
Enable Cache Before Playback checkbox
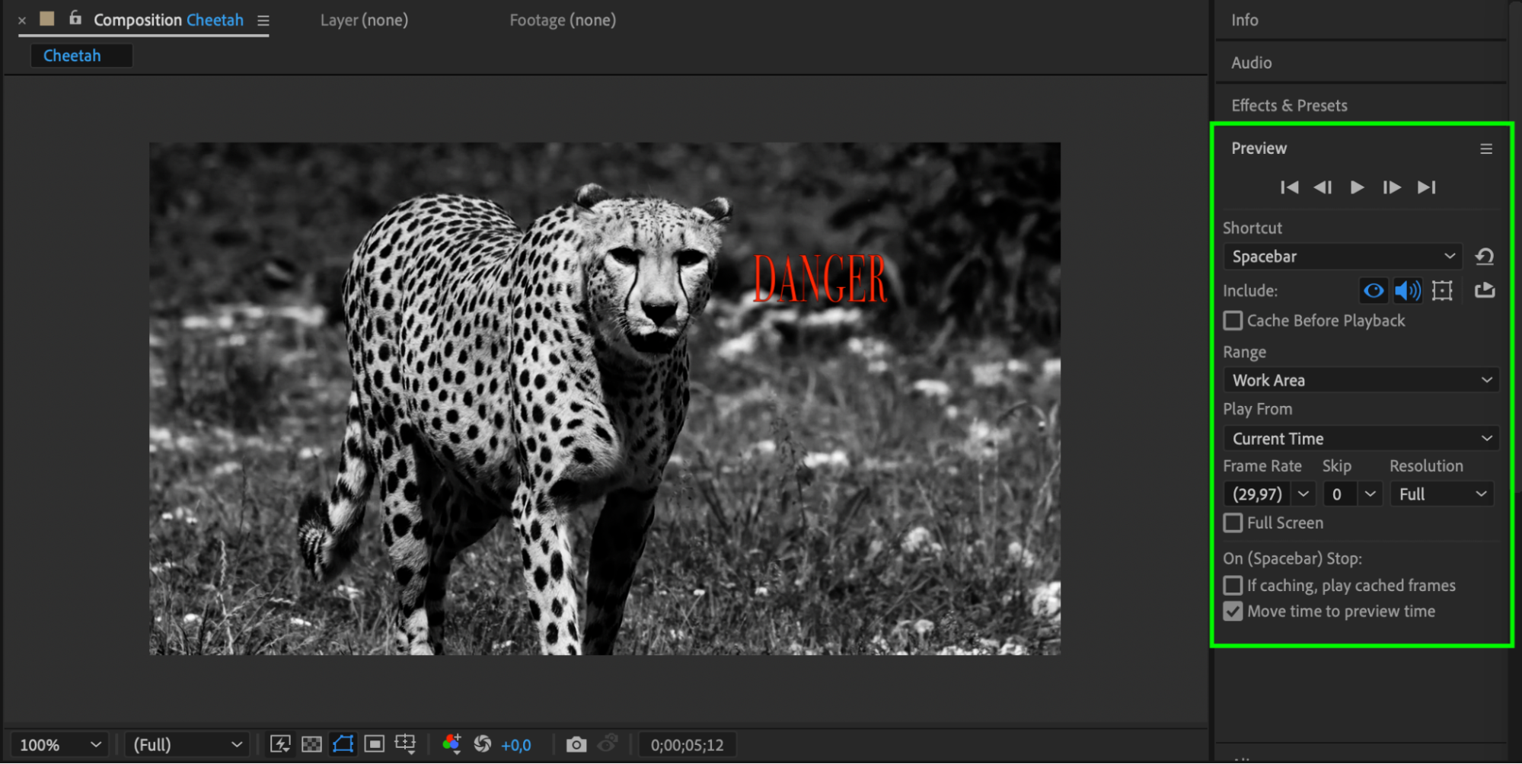point(1233,321)
